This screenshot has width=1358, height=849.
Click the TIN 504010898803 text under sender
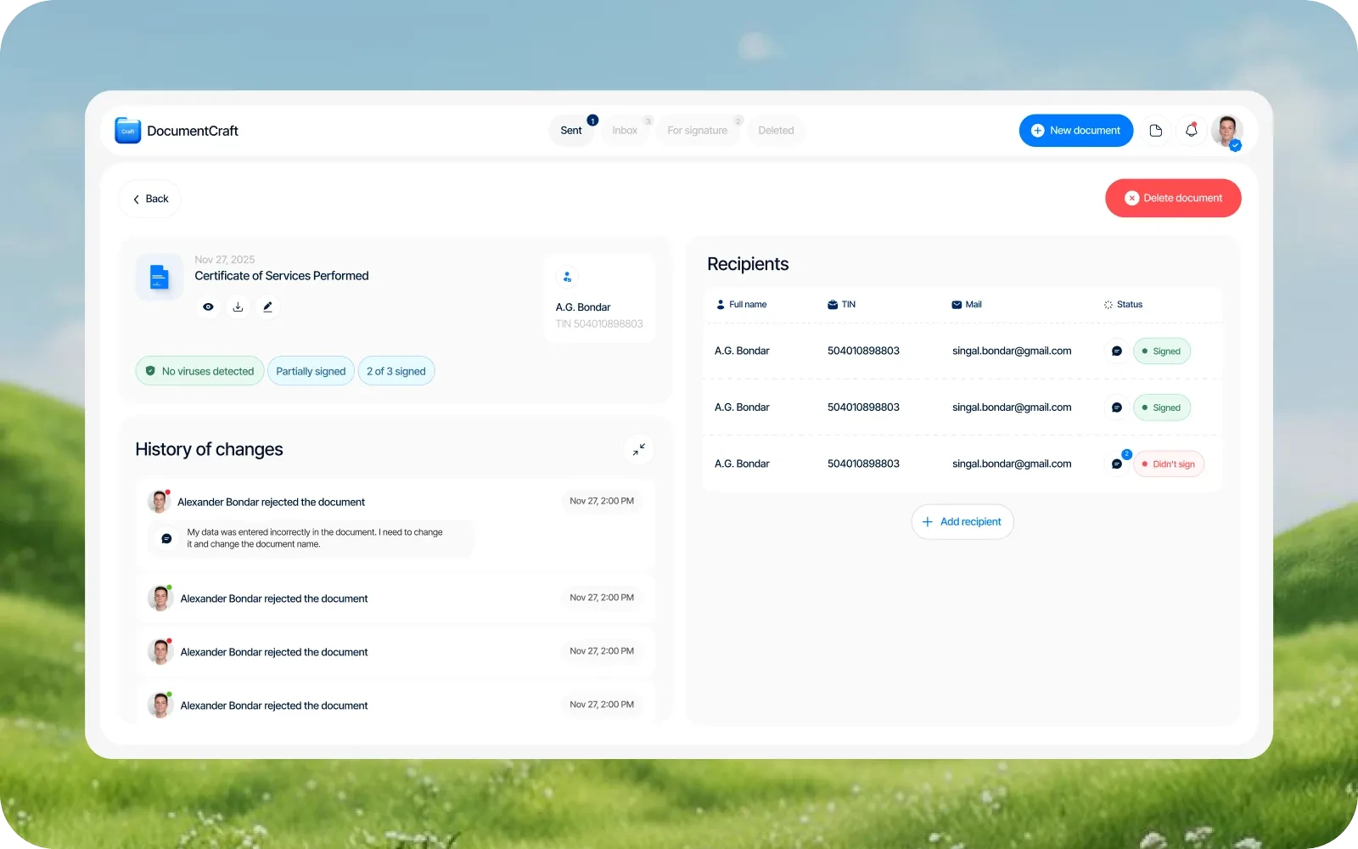599,324
